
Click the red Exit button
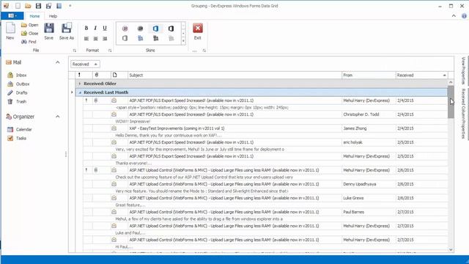(x=197, y=31)
